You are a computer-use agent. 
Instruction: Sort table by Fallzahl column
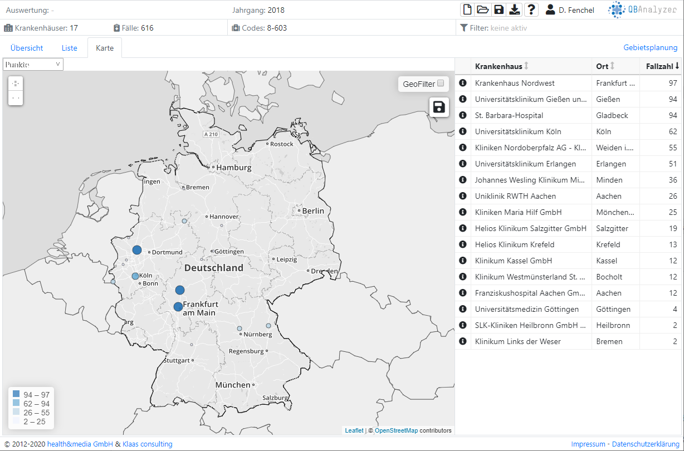coord(661,66)
